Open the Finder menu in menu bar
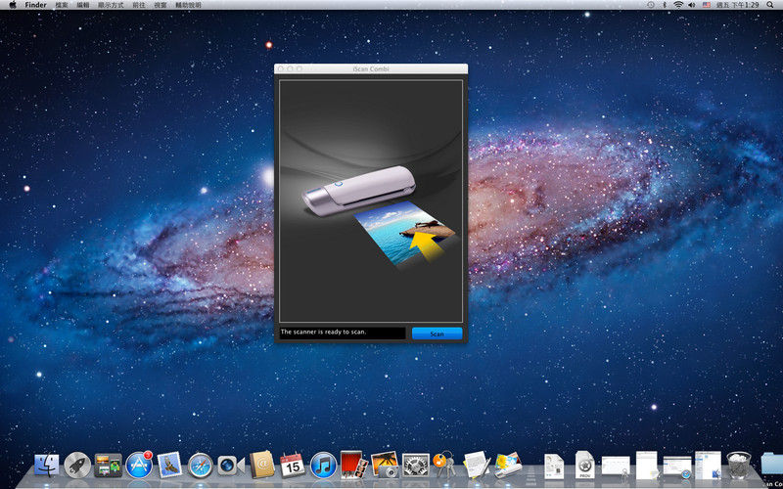The image size is (783, 489). click(35, 5)
